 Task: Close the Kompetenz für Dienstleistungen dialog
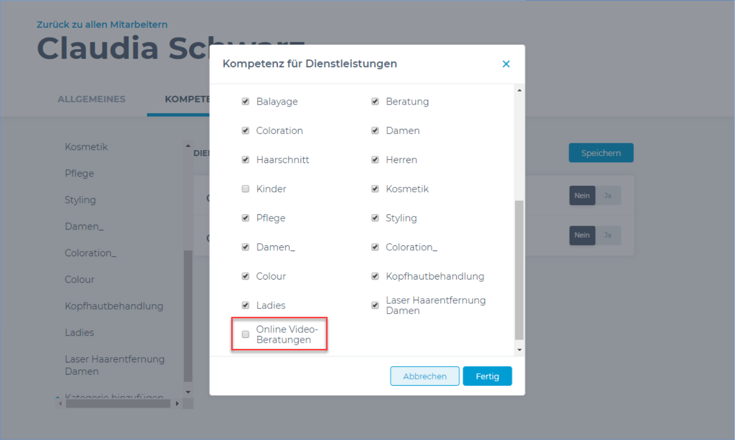(x=506, y=64)
